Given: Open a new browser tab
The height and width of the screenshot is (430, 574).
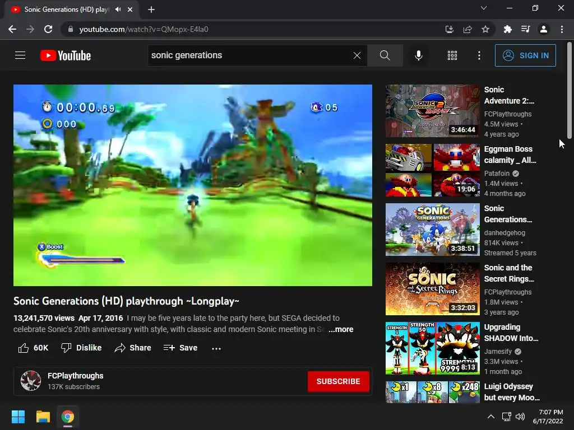Looking at the screenshot, I should coord(151,10).
